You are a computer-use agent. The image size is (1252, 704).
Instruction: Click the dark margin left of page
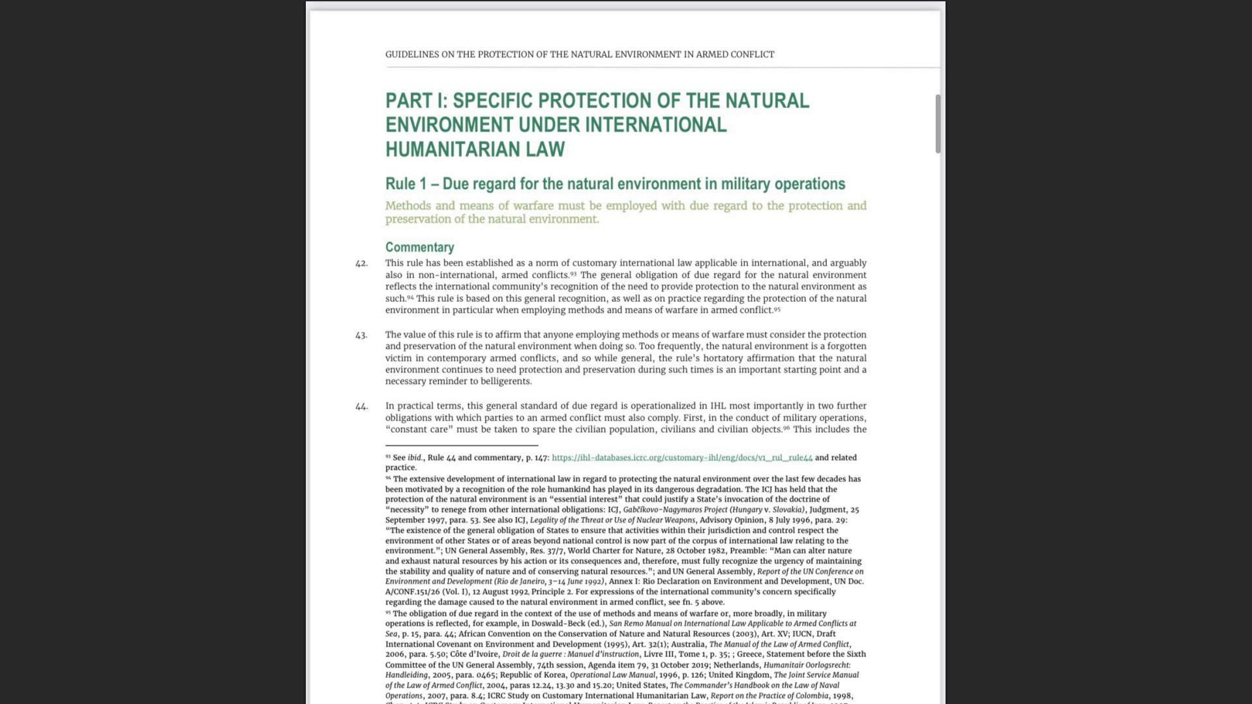pos(153,352)
